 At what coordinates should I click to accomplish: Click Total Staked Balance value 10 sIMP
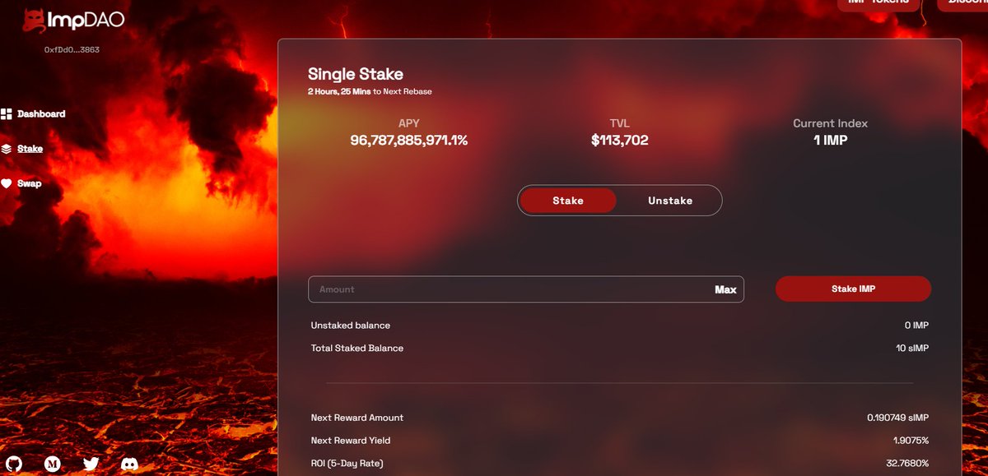(912, 349)
